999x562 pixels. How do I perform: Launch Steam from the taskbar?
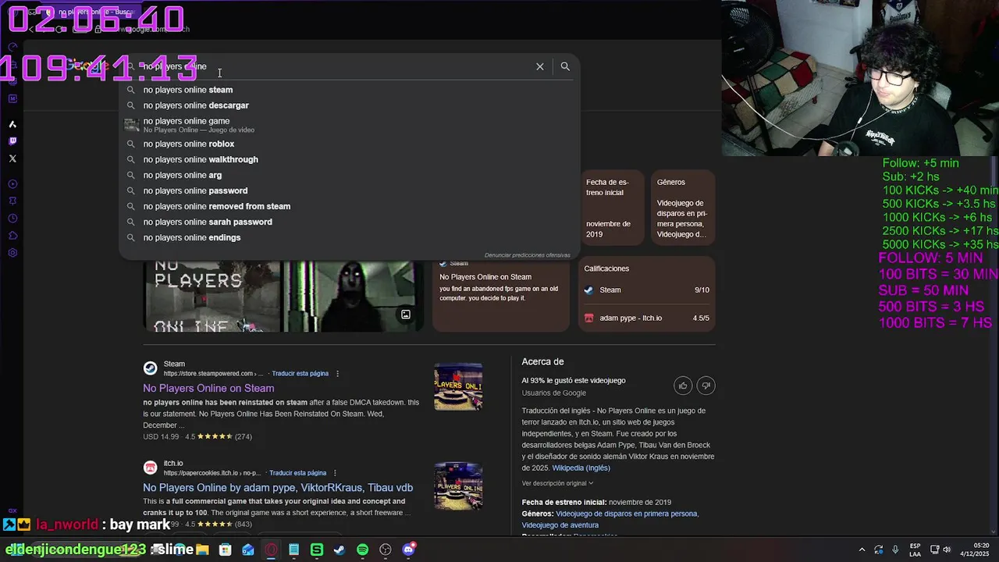tap(340, 550)
